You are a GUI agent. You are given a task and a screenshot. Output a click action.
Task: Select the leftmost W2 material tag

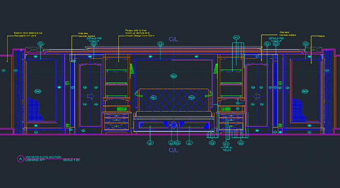pos(41,44)
